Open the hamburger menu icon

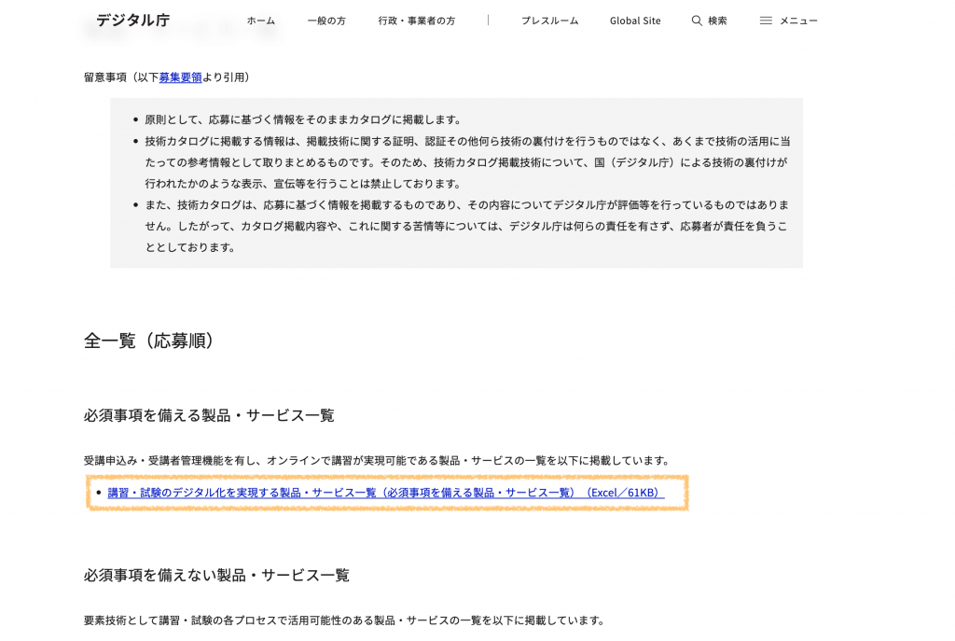(766, 21)
